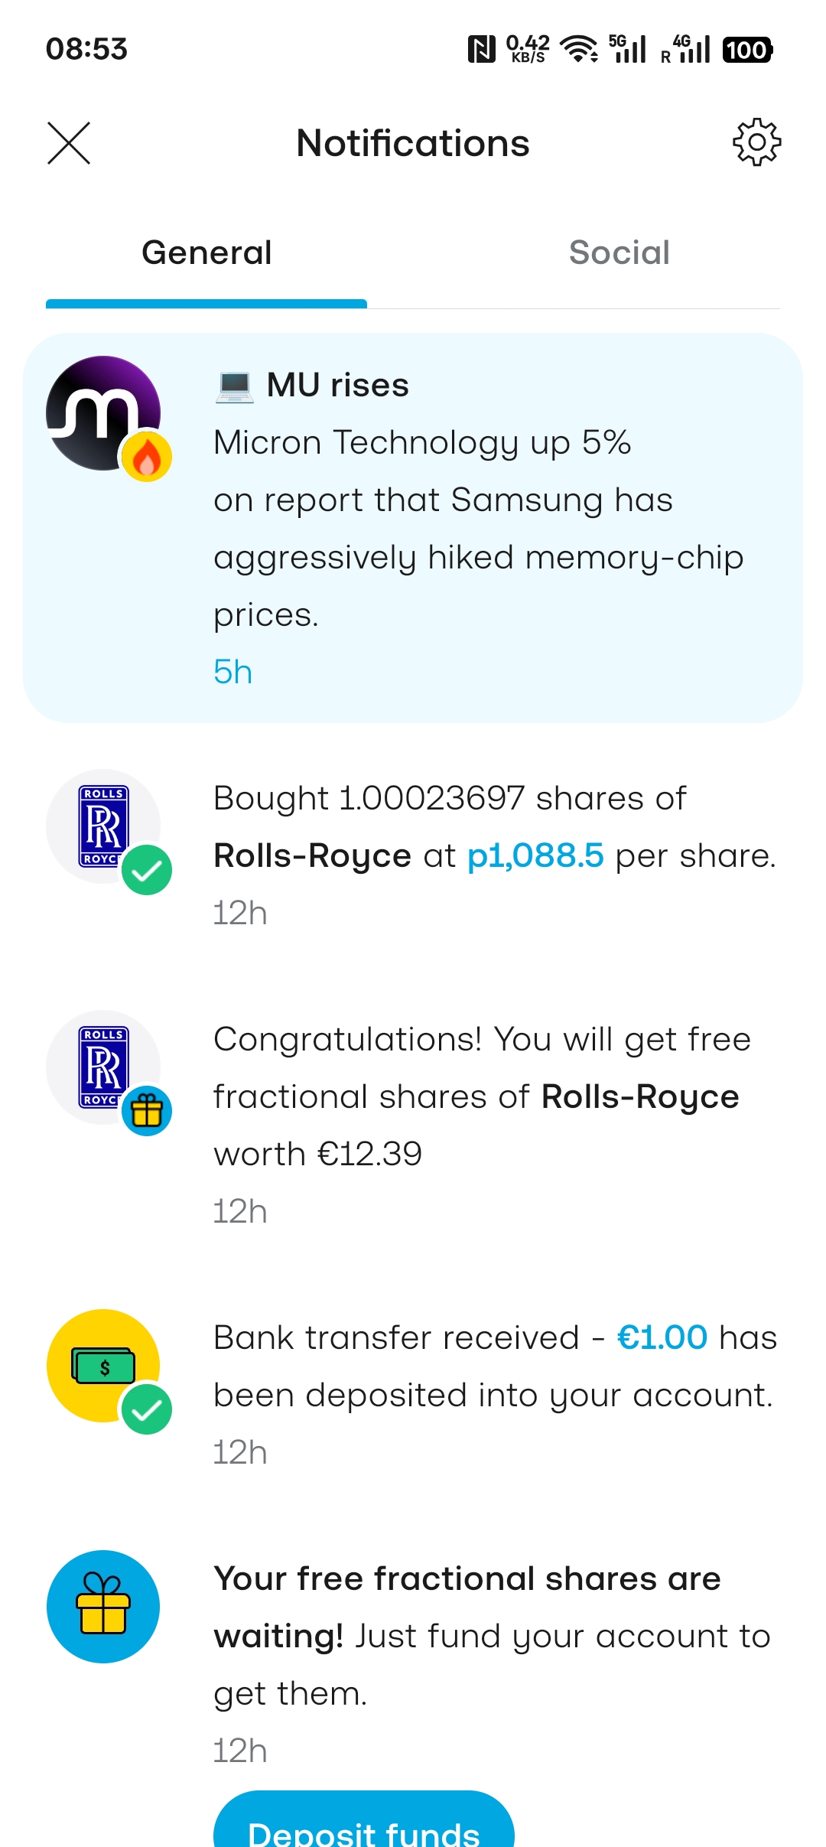Select the General tab
The width and height of the screenshot is (826, 1847).
(x=206, y=253)
